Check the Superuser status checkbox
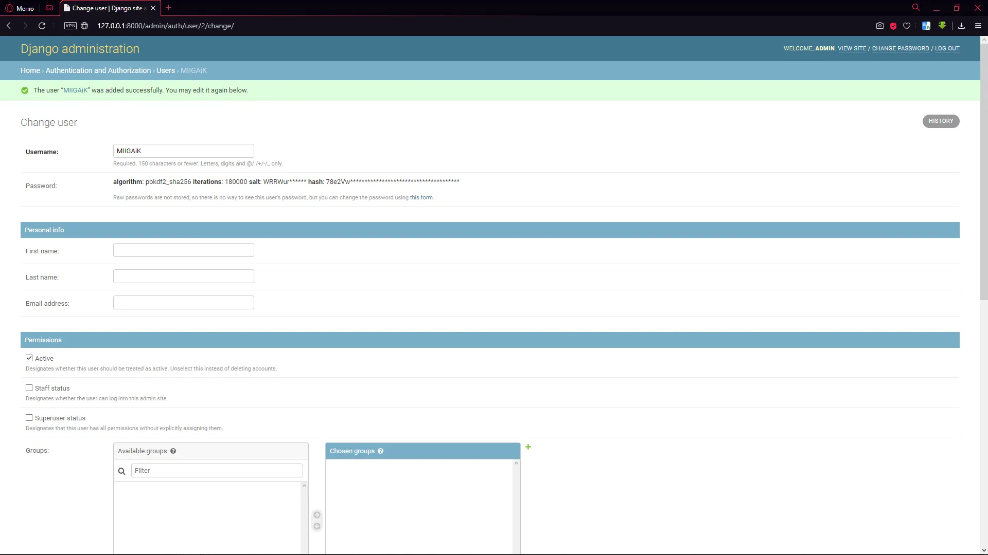This screenshot has height=555, width=988. (x=29, y=418)
